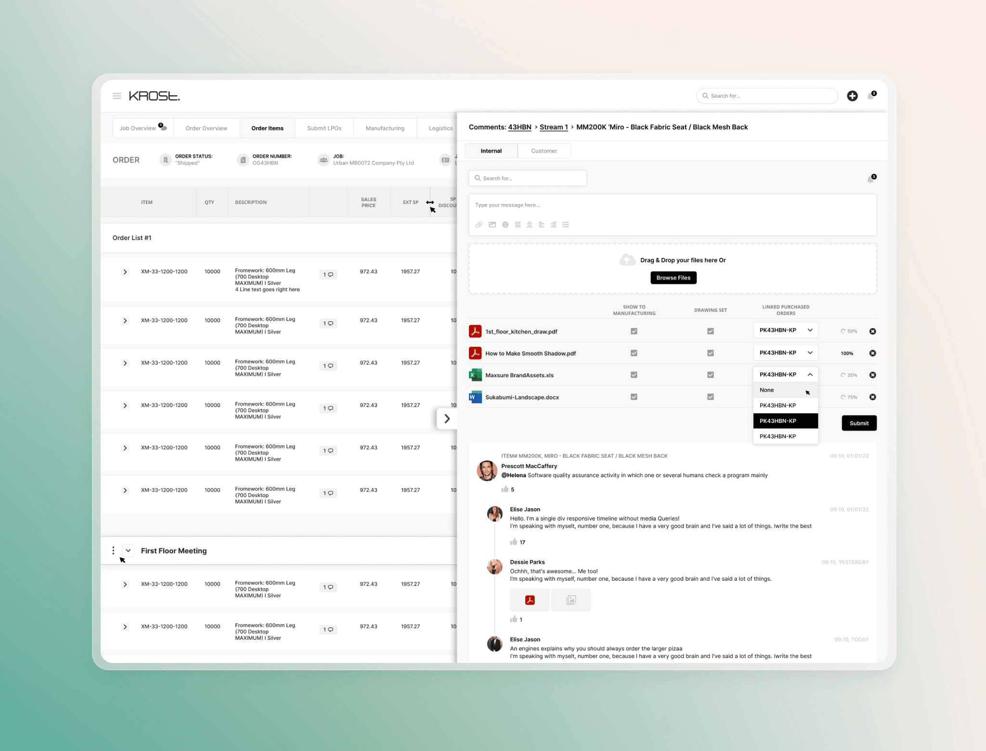Screen dimensions: 986x751
Task: Click the attachment paperclip icon in message box
Action: [x=479, y=225]
